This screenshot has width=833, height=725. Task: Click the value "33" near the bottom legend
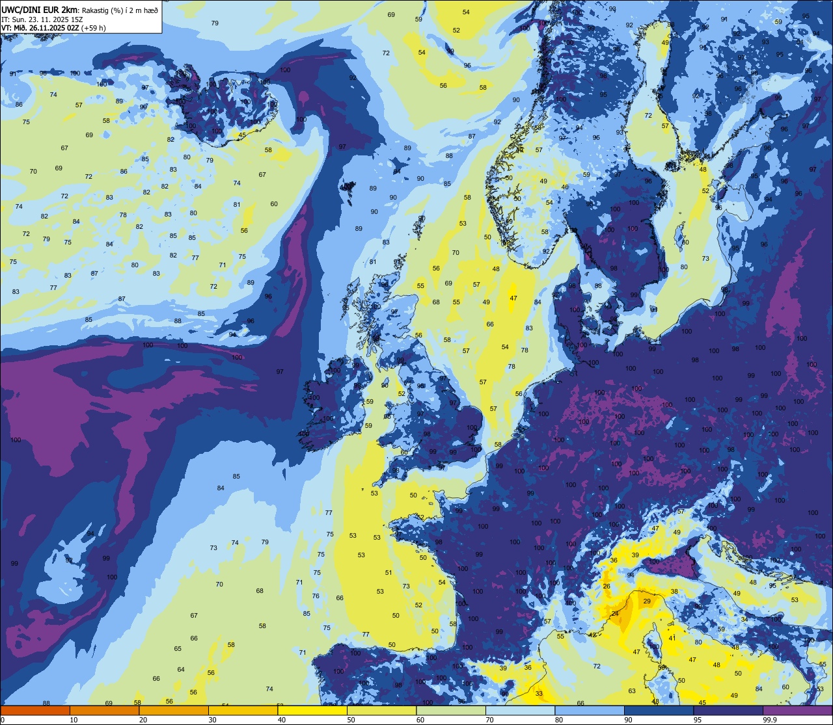(539, 694)
